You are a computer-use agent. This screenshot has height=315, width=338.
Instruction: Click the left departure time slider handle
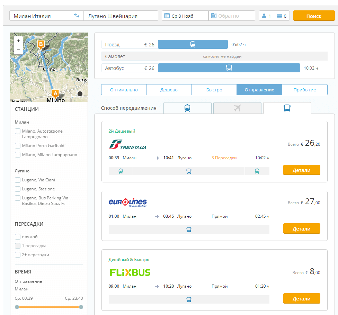point(17,307)
